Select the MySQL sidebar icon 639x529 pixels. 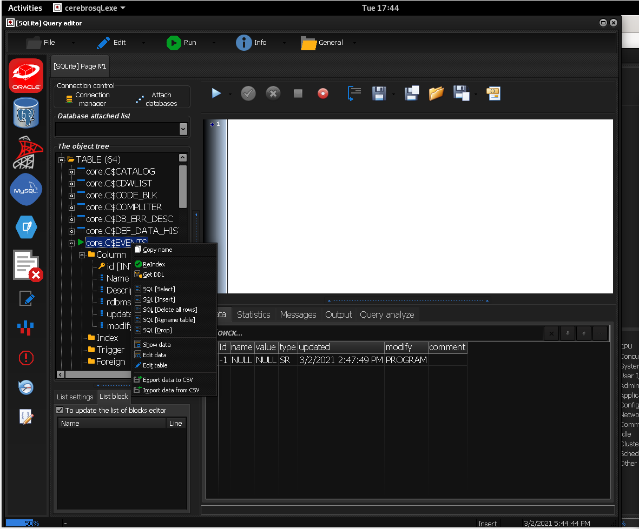pyautogui.click(x=25, y=190)
